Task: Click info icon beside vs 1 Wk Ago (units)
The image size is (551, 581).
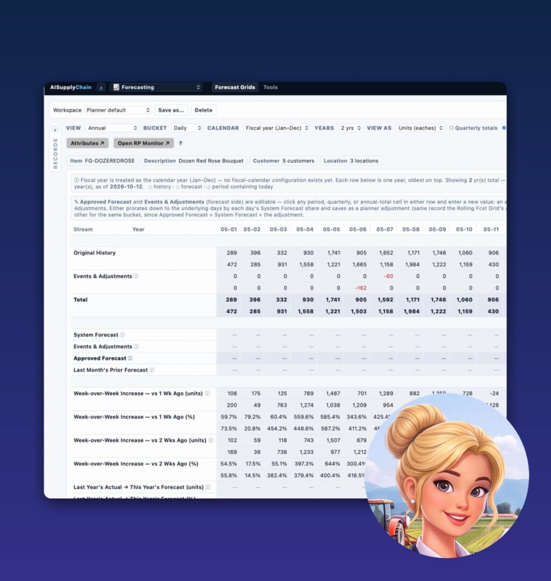Action: click(x=207, y=393)
